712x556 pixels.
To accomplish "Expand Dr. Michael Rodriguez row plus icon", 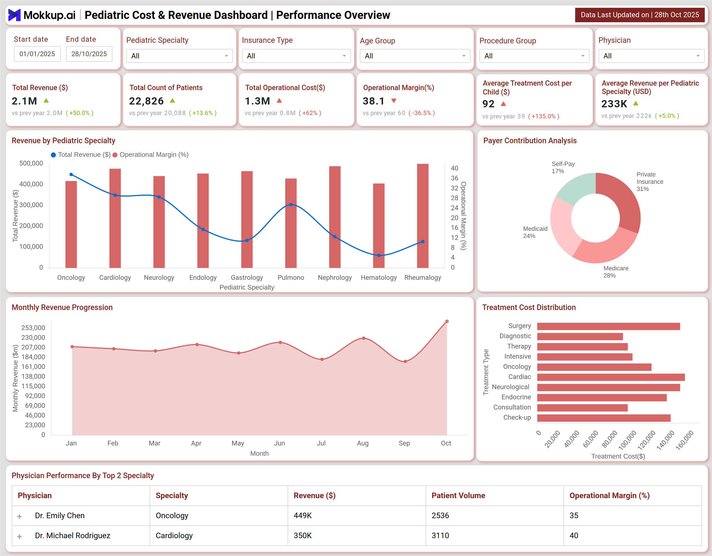I will click(19, 536).
